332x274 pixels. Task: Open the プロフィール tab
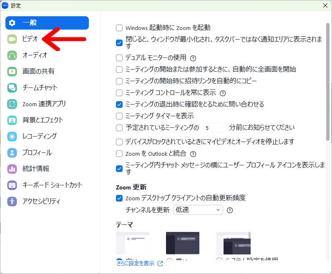coord(47,153)
